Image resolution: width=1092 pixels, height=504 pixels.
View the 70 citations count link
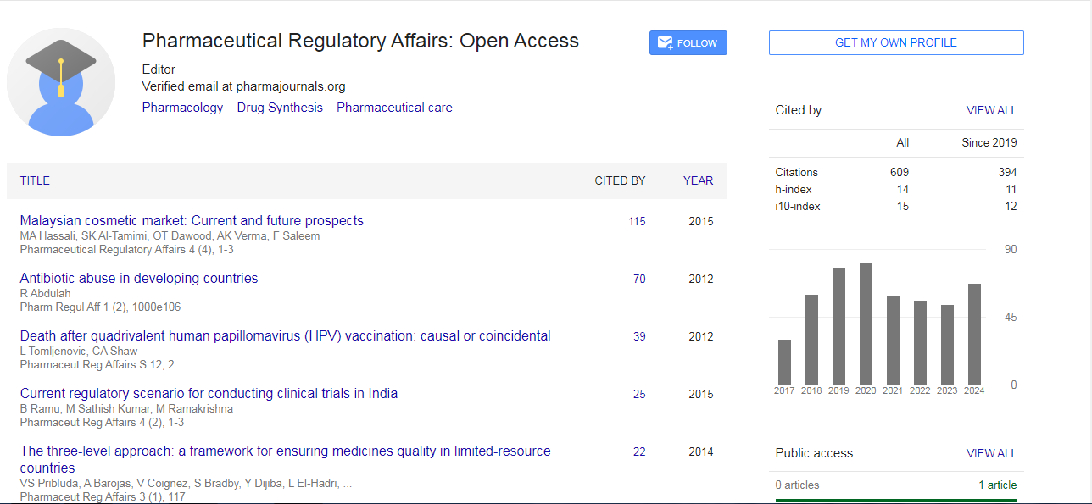tap(639, 279)
